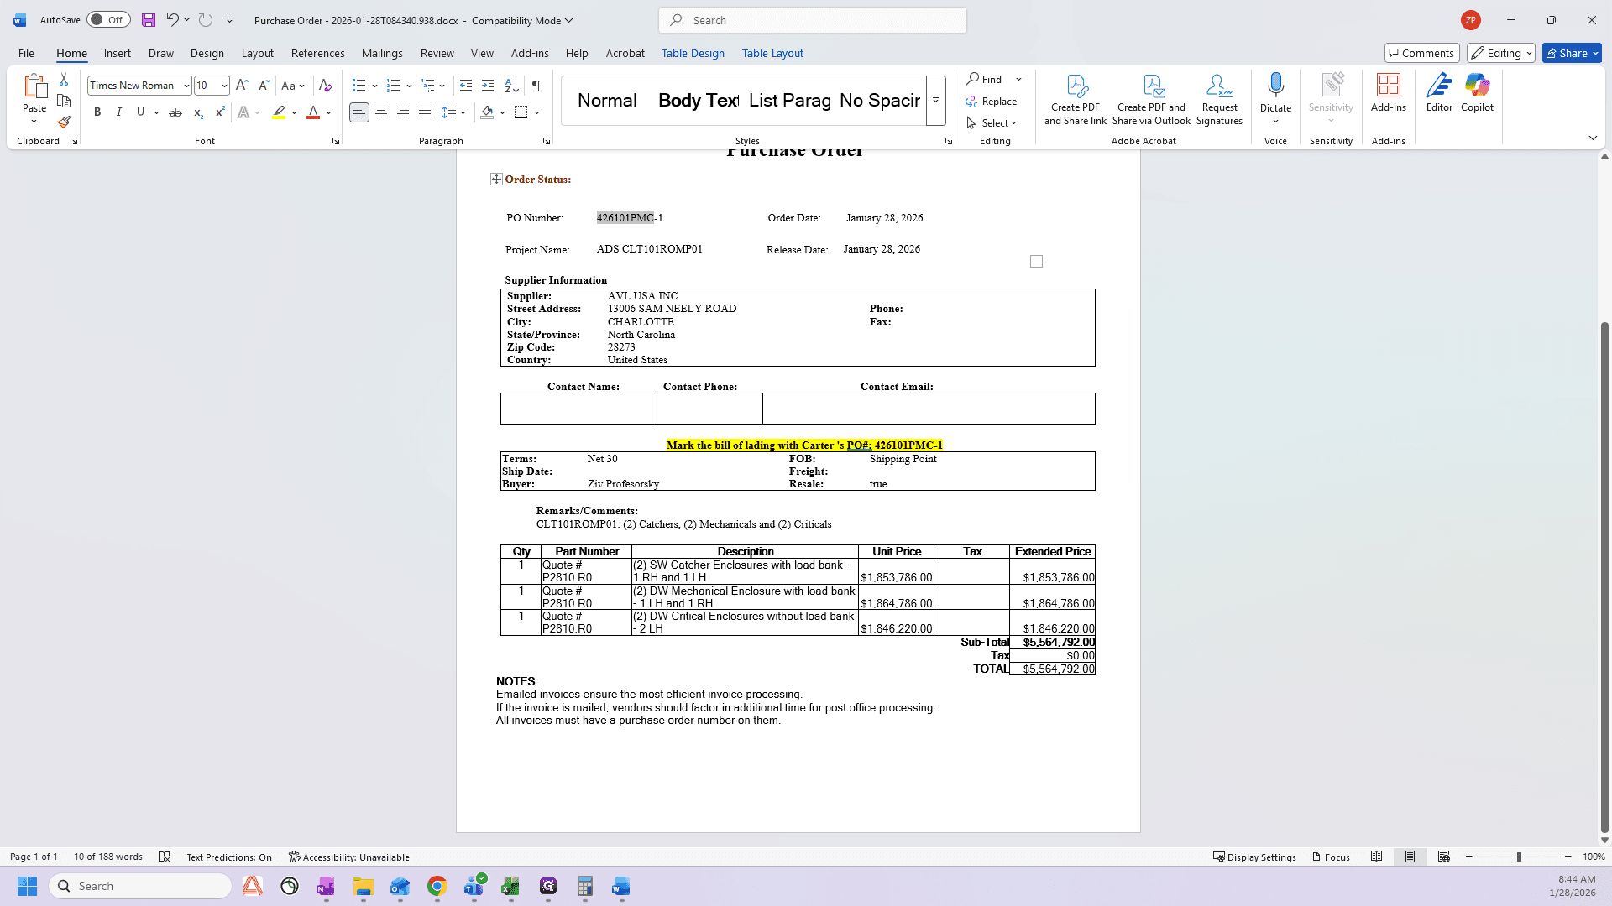
Task: Click the title bar Search box
Action: (813, 20)
